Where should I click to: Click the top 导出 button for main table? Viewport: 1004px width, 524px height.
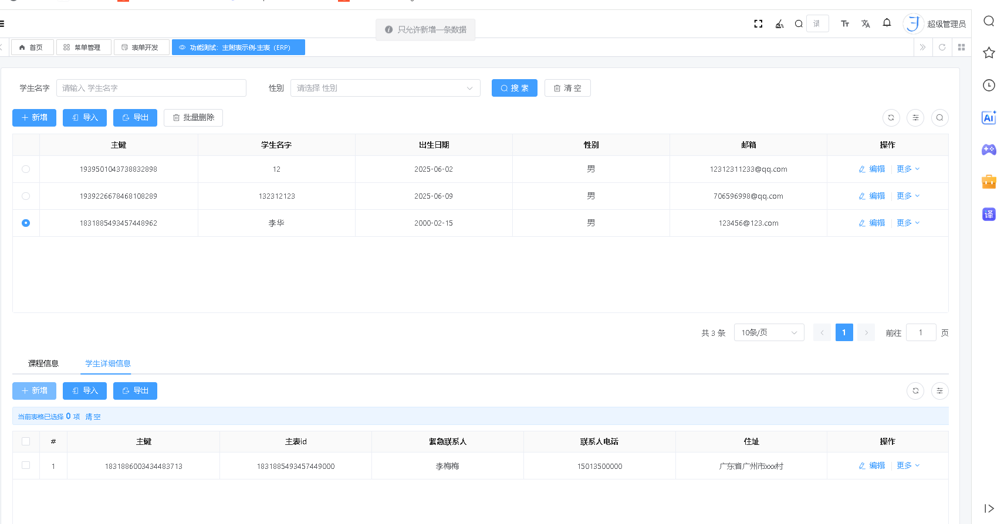(135, 118)
